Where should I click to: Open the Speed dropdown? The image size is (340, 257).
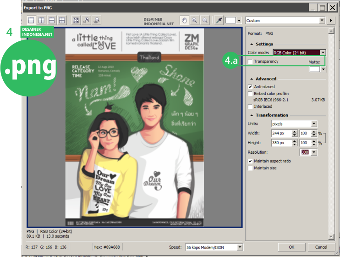tap(239, 247)
